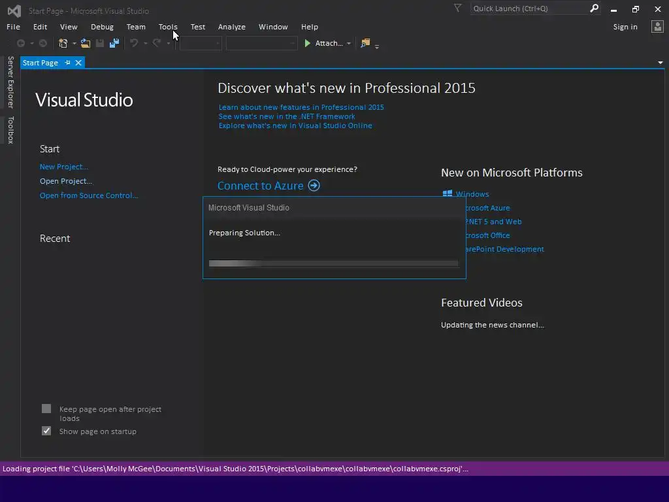Open the Server Explorer side tab
Viewport: 669px width, 502px height.
tap(10, 82)
